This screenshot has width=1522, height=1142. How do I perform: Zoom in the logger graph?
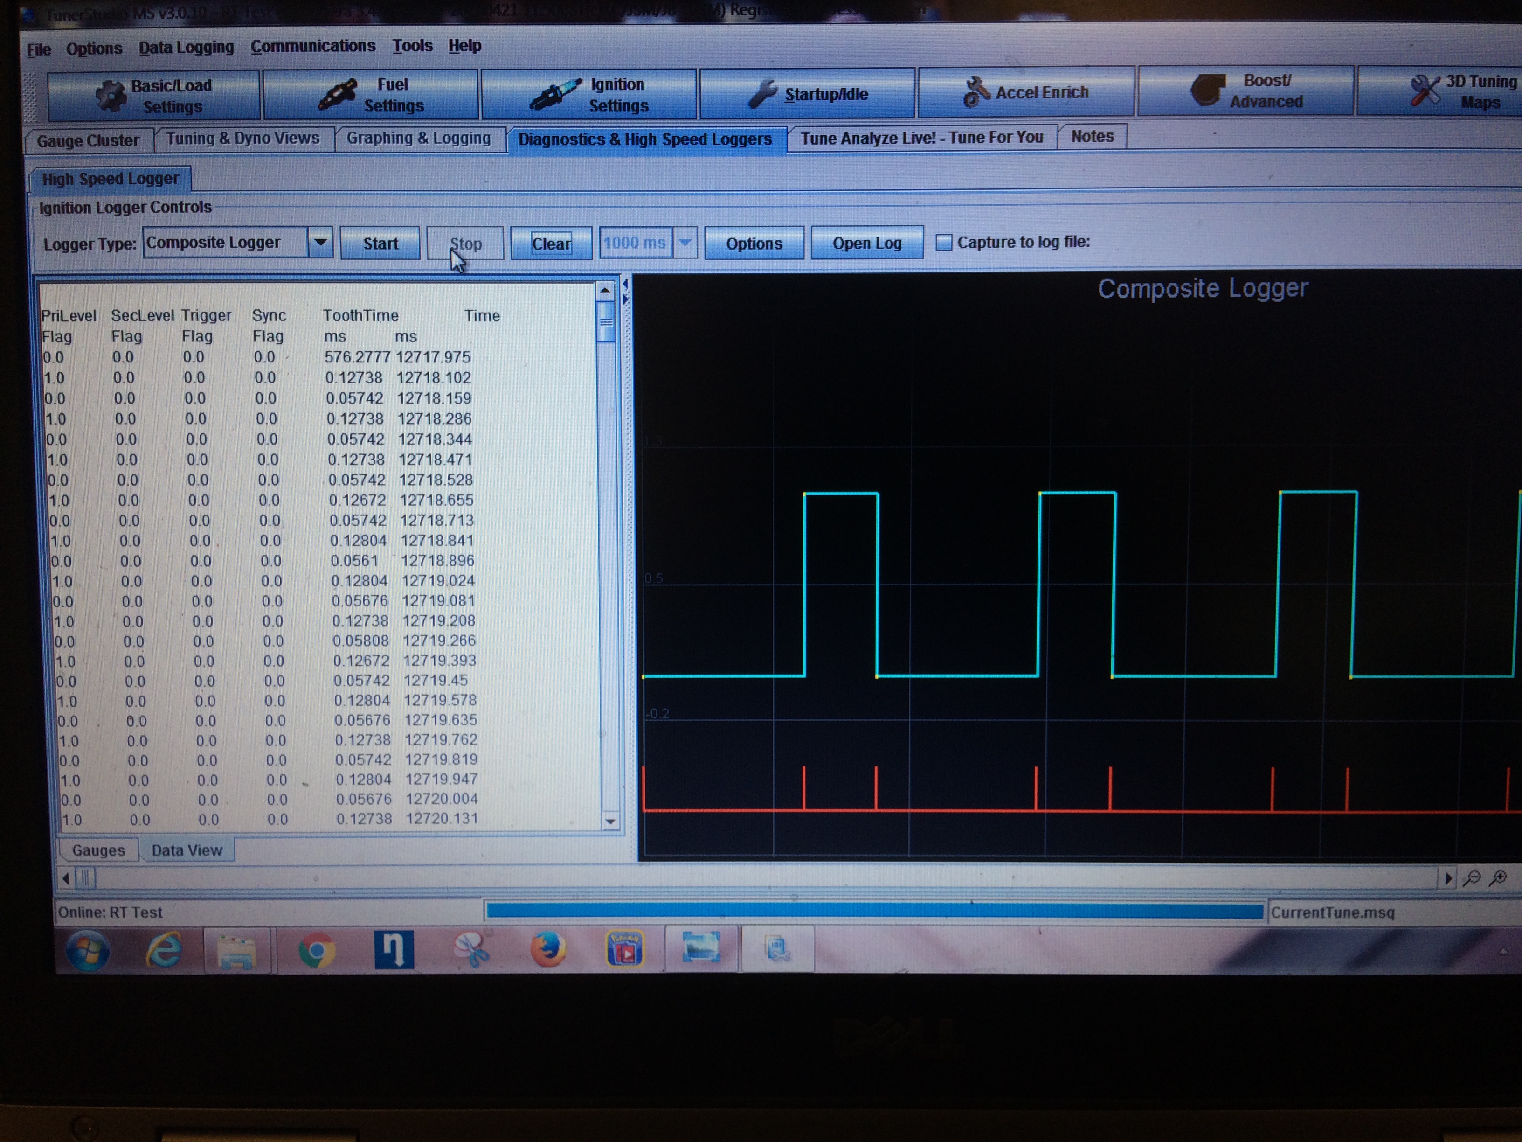coord(1498,877)
